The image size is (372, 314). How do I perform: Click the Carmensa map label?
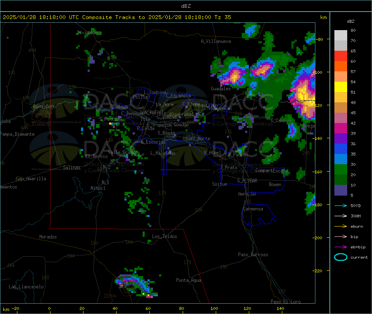pyautogui.click(x=253, y=209)
